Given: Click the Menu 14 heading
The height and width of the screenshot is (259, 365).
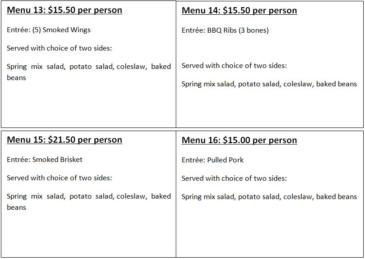Looking at the screenshot, I should [239, 11].
